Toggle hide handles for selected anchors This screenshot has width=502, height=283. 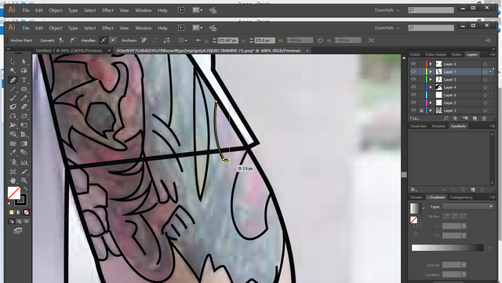point(113,40)
